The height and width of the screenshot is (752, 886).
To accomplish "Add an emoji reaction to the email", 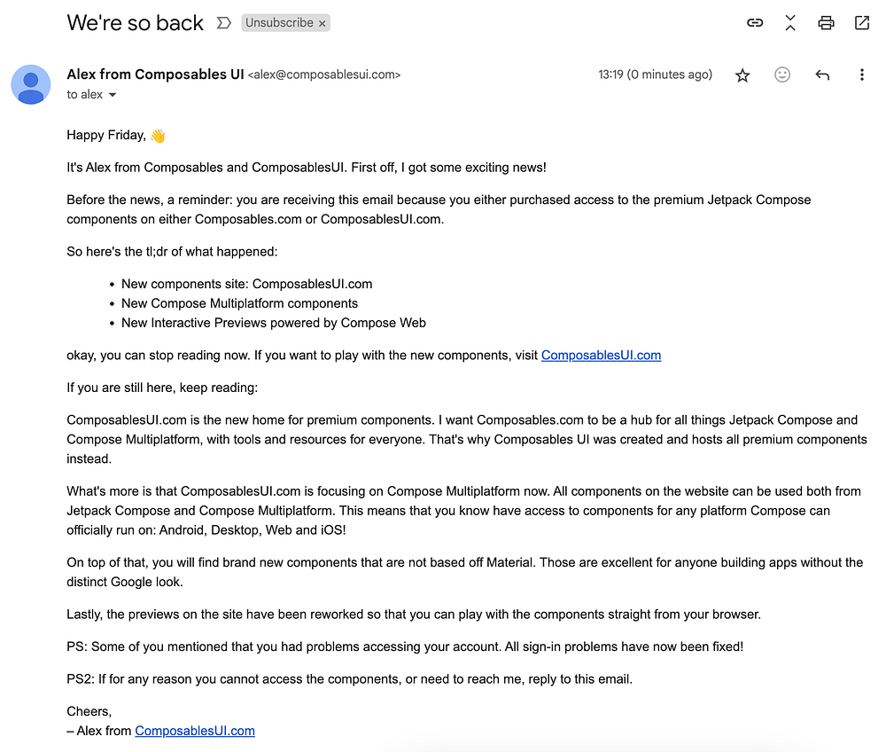I will pyautogui.click(x=782, y=75).
